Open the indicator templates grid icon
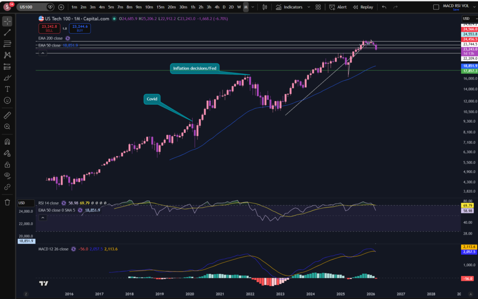Screen dimensions: 478x299 point(318,7)
